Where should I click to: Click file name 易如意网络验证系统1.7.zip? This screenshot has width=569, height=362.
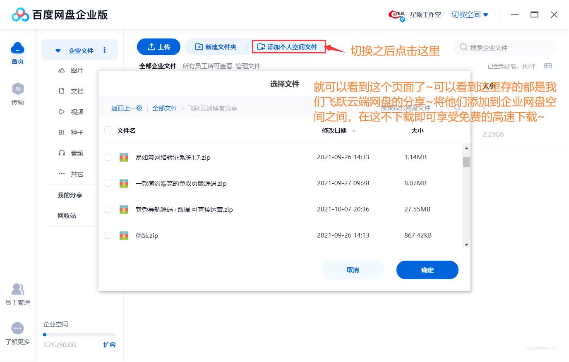coord(173,157)
